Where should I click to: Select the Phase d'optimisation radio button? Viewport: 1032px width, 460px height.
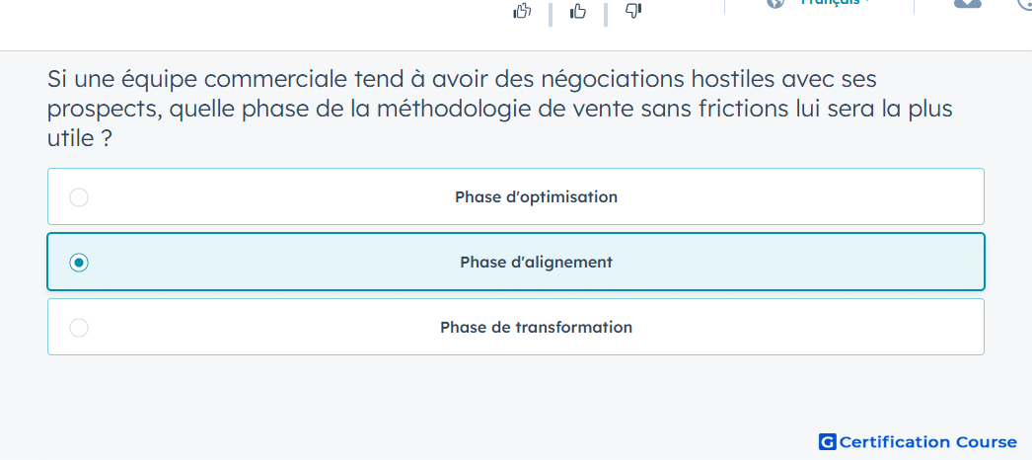pyautogui.click(x=79, y=197)
